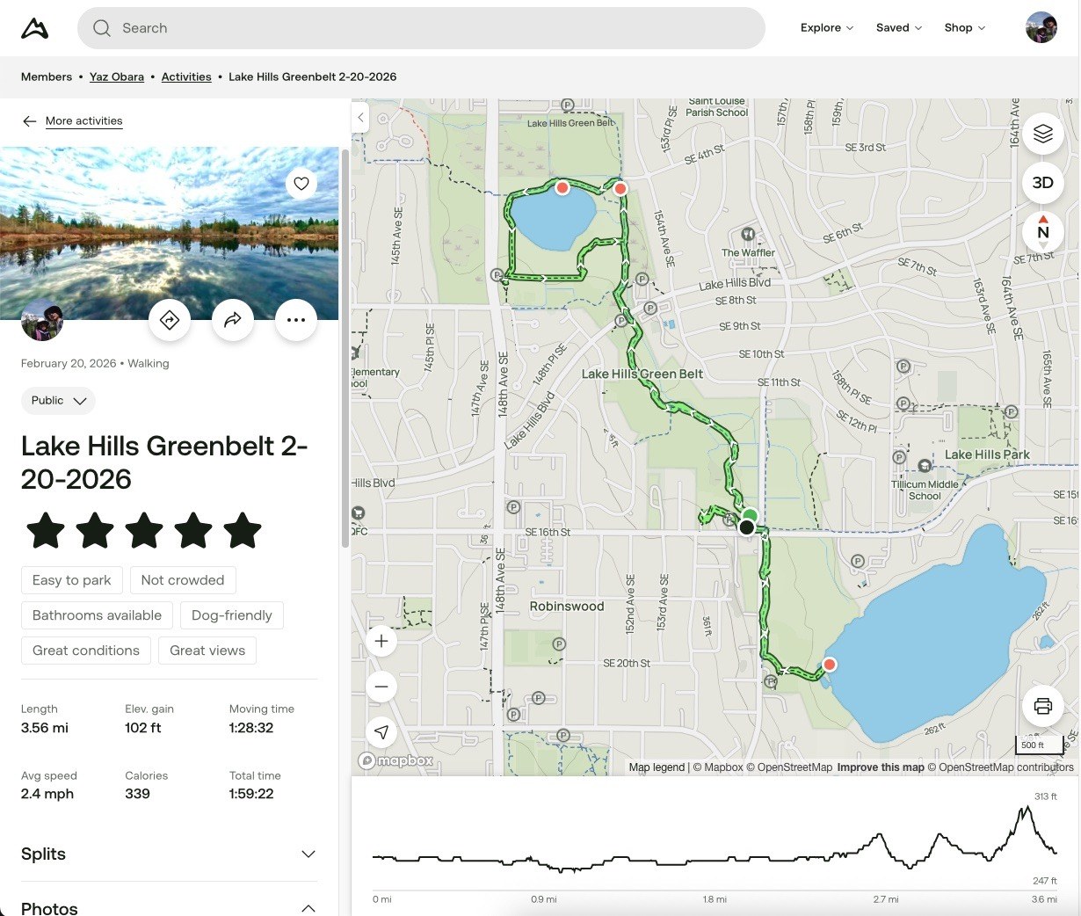Zoom in on the map
Viewport: 1081px width, 916px height.
(381, 641)
